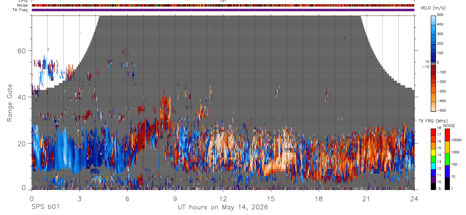The width and height of the screenshot is (466, 215).
Task: Select the 15 tick on UT hours axis
Action: 271,198
